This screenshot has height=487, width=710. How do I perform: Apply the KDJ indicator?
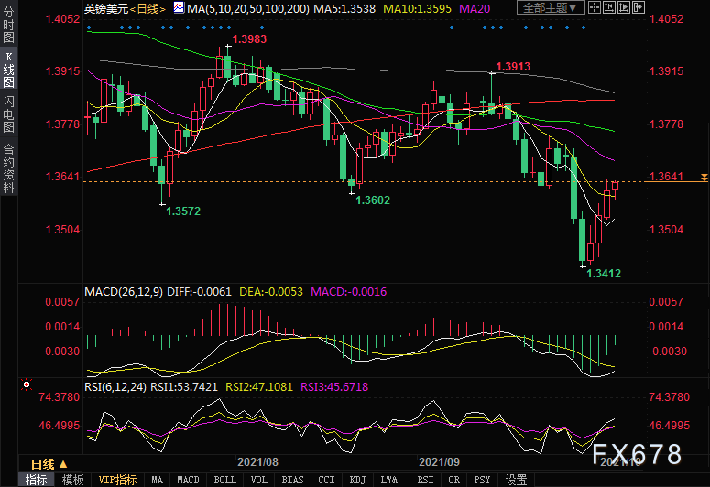[357, 480]
